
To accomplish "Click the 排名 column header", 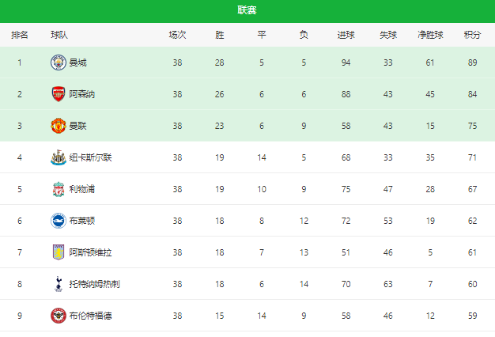I will point(20,35).
